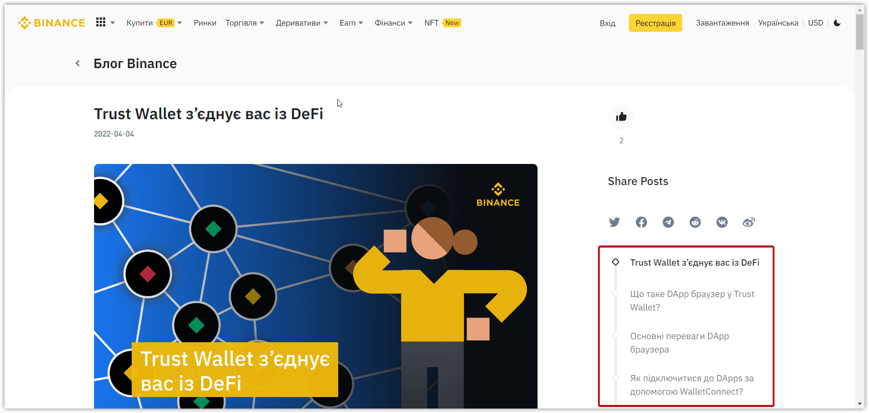The width and height of the screenshot is (869, 413).
Task: Open the Earn menu
Action: tap(348, 23)
